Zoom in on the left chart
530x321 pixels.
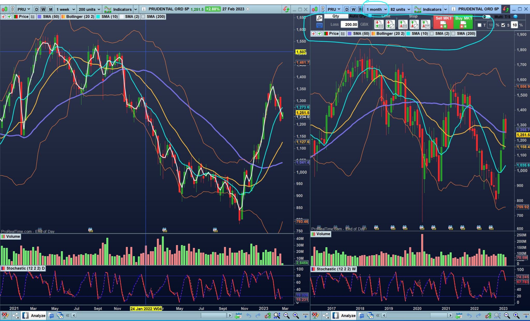pos(296,315)
